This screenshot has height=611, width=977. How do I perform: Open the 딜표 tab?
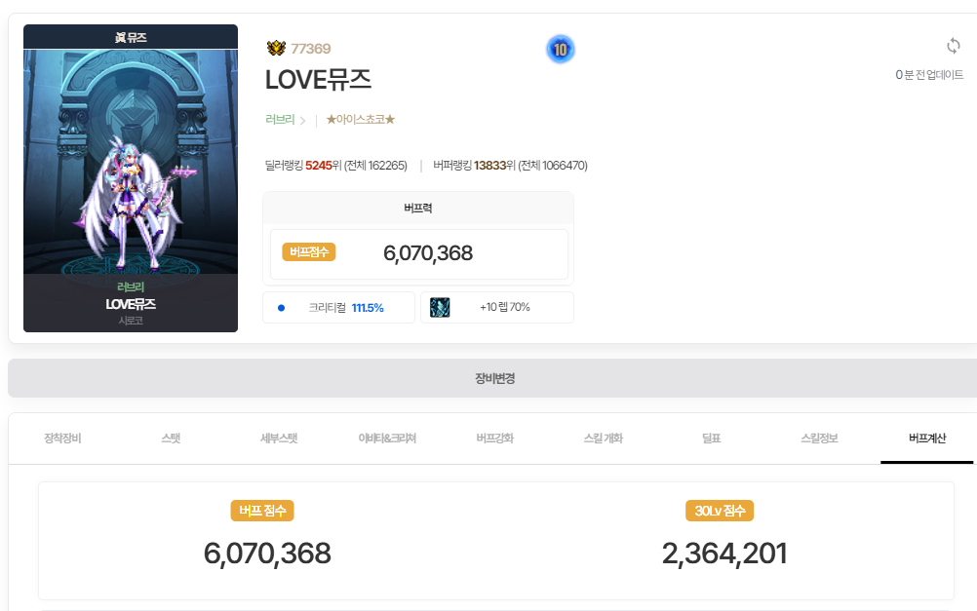click(x=711, y=439)
